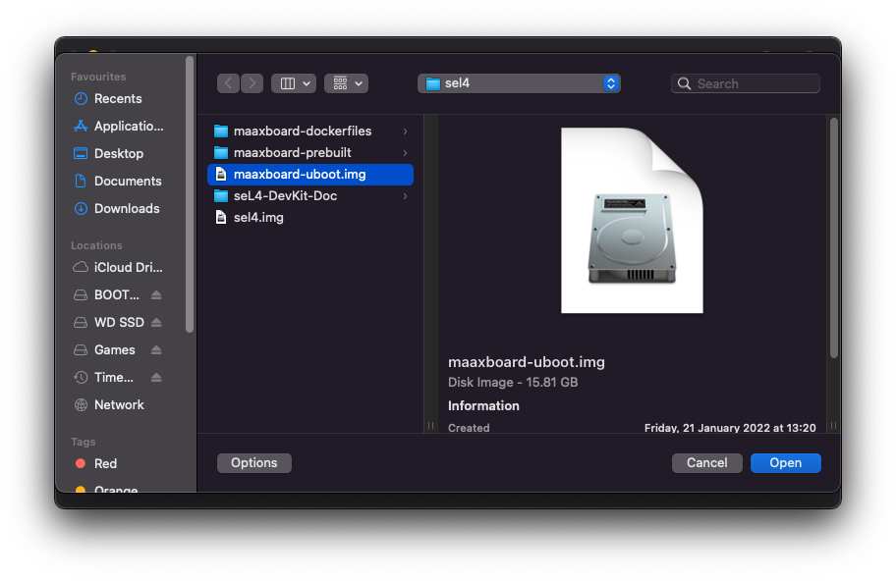The image size is (896, 581).
Task: Cancel the file dialog
Action: click(x=706, y=462)
